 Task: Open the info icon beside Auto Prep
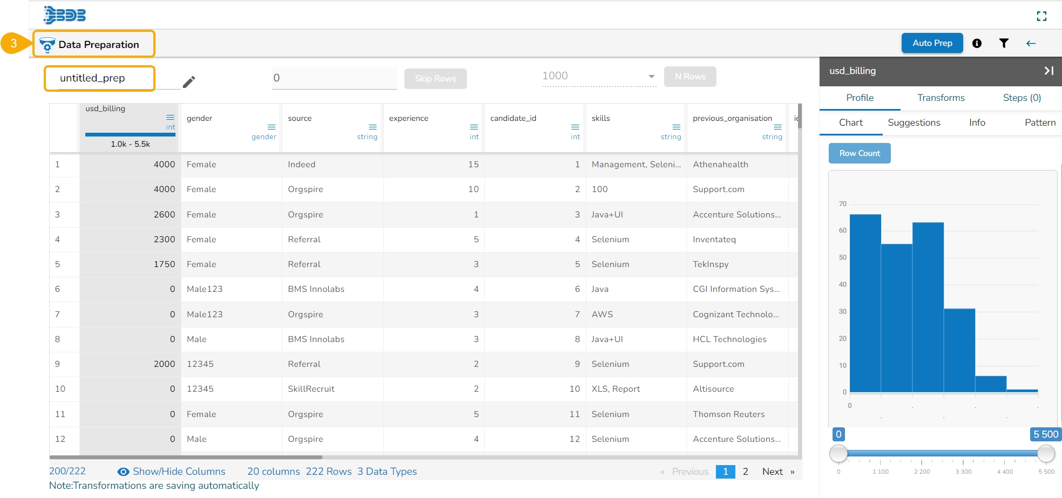pyautogui.click(x=977, y=43)
